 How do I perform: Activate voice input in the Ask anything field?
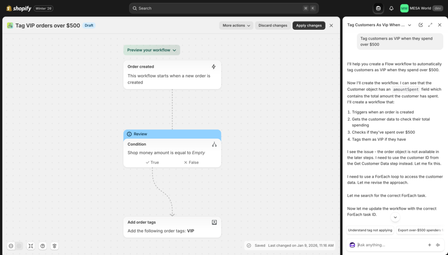pos(439,245)
